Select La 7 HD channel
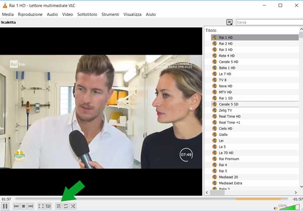Image resolution: width=303 pixels, height=211 pixels. pyautogui.click(x=255, y=74)
